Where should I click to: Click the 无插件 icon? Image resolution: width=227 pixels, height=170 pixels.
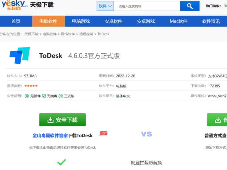tap(27, 96)
